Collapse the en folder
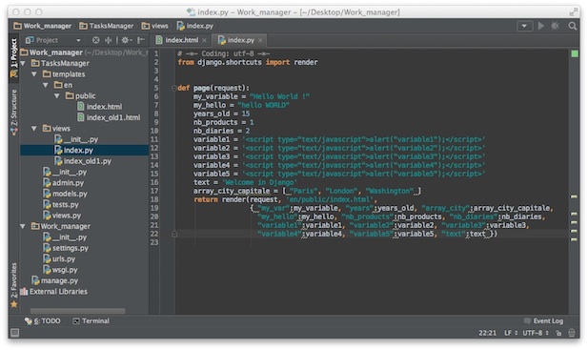The height and width of the screenshot is (350, 588). pos(46,85)
